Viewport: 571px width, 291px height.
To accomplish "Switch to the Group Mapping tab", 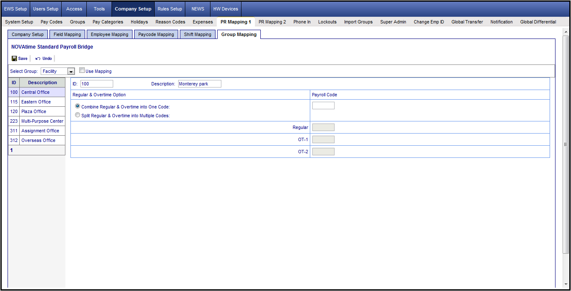I will pos(239,34).
